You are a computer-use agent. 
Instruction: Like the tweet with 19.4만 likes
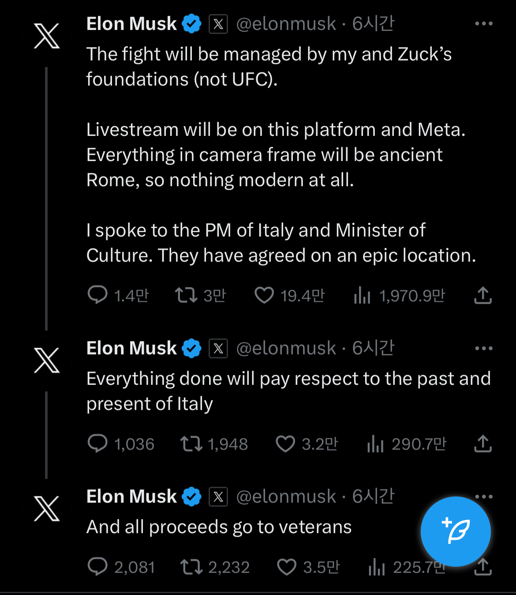[x=264, y=295]
